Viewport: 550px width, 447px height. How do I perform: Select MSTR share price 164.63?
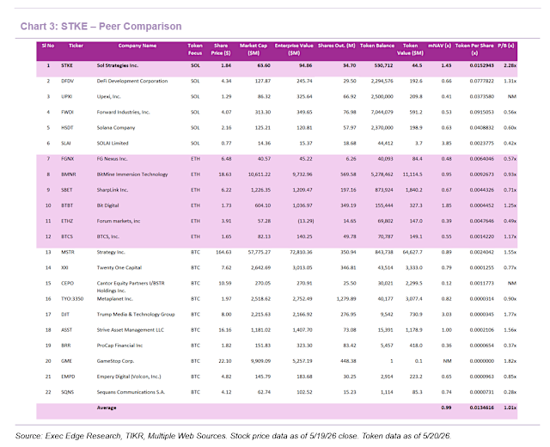click(x=223, y=252)
